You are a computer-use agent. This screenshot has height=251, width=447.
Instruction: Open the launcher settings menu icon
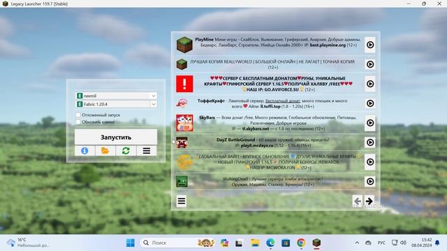[x=147, y=151]
